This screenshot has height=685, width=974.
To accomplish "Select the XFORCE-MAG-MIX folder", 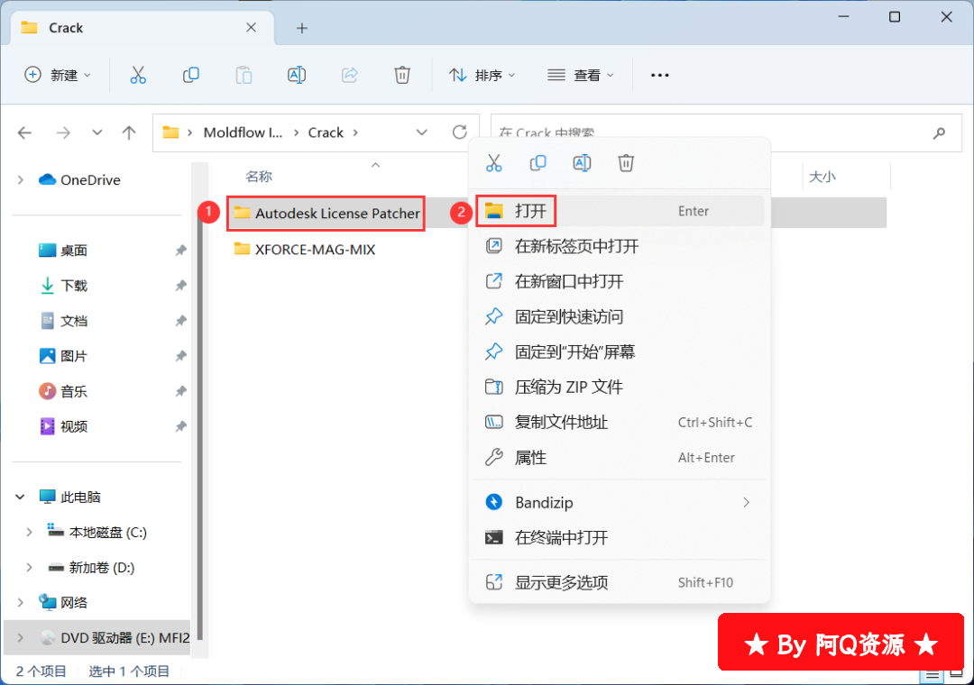I will [305, 250].
